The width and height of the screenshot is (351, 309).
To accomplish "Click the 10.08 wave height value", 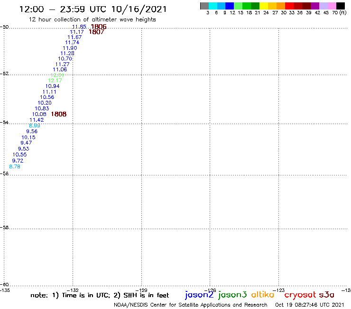I will click(x=39, y=115).
